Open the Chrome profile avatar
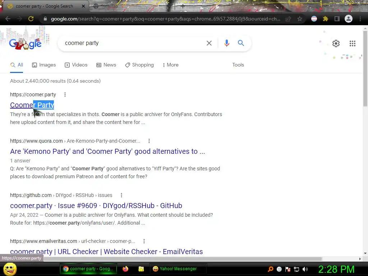Image resolution: width=368 pixels, height=276 pixels. [349, 19]
